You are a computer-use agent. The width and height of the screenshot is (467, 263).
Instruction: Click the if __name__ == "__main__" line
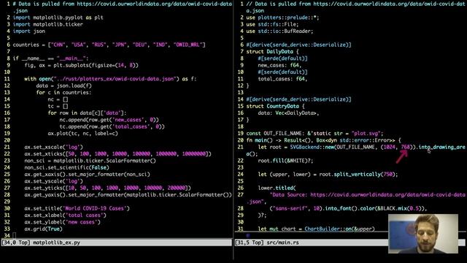point(50,58)
